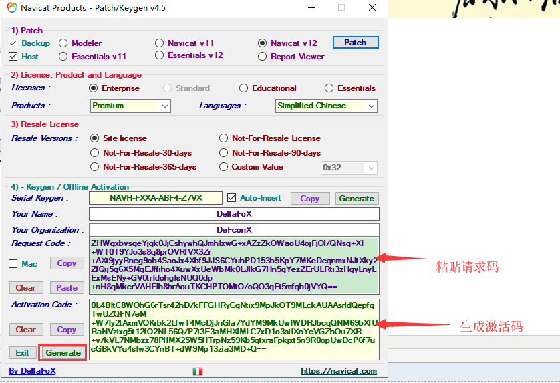Select the Custom Value radio button
Viewport: 560px width, 383px height.
coord(224,167)
